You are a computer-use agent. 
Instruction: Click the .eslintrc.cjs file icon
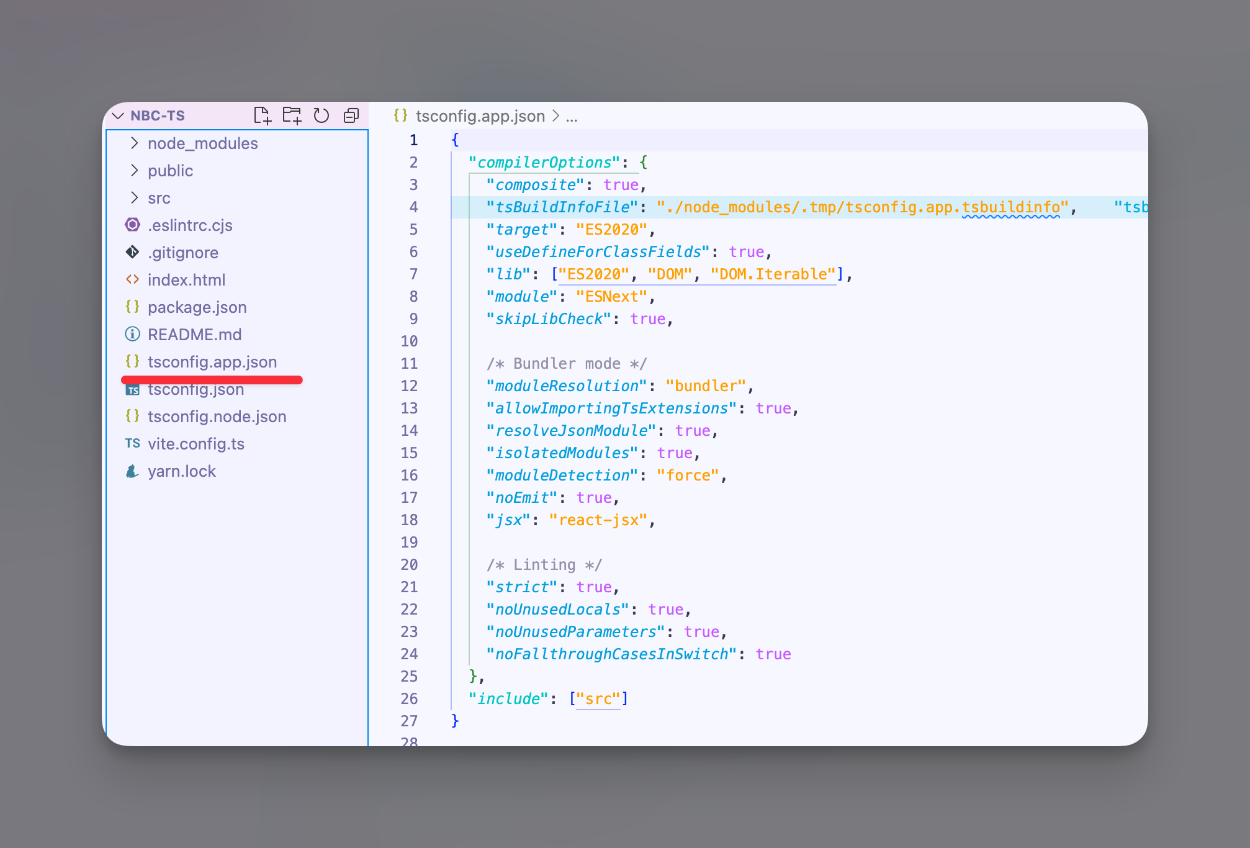[x=132, y=225]
